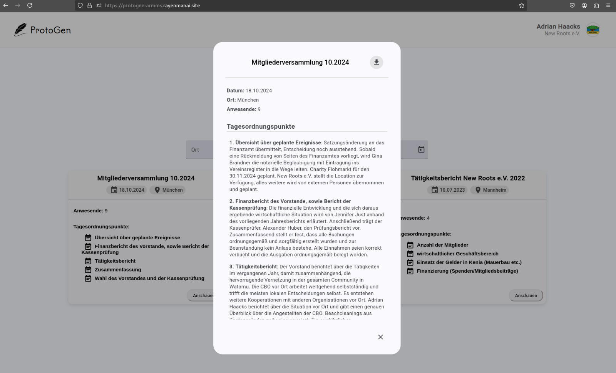Click the 10.07.2023 date chip
Screen dimensions: 616x373
point(447,190)
